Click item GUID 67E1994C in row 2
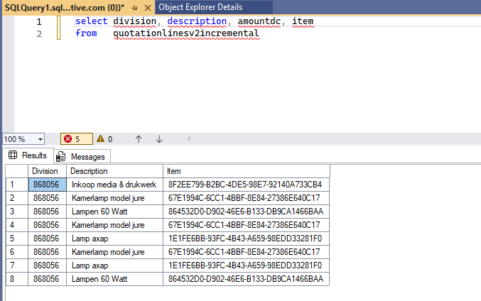This screenshot has height=301, width=481. coord(247,198)
